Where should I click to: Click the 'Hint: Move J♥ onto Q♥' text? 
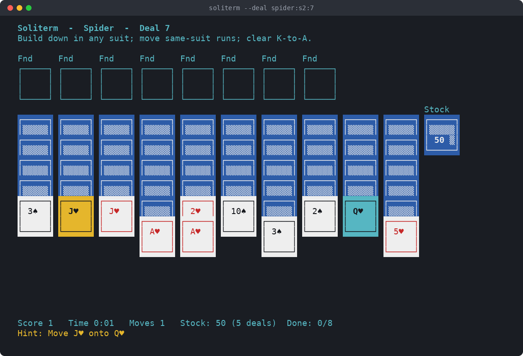(x=71, y=333)
